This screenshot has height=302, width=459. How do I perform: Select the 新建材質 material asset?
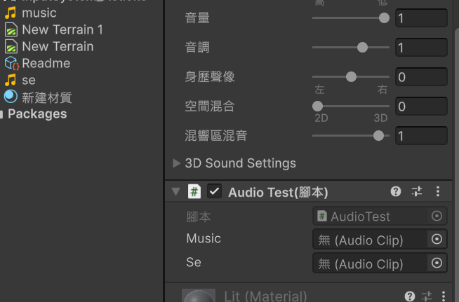click(x=46, y=97)
